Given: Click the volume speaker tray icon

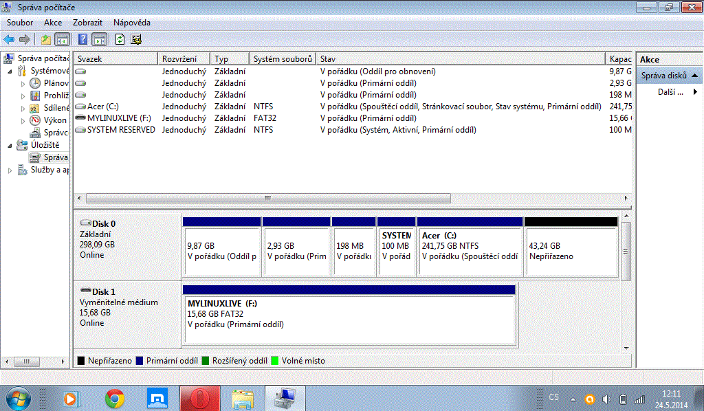Looking at the screenshot, I should click(x=606, y=399).
